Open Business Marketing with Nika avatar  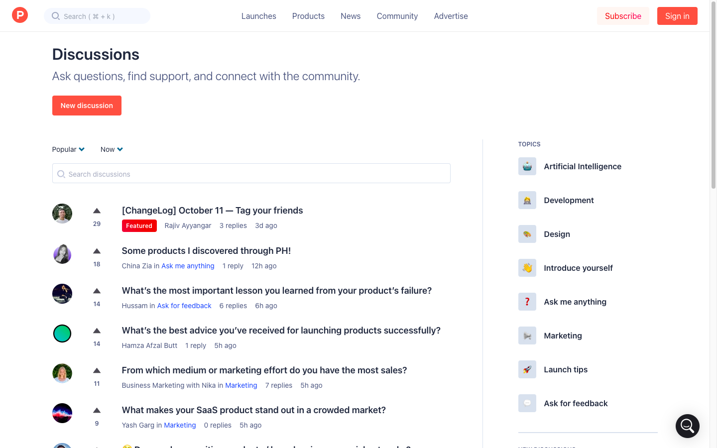(x=62, y=373)
